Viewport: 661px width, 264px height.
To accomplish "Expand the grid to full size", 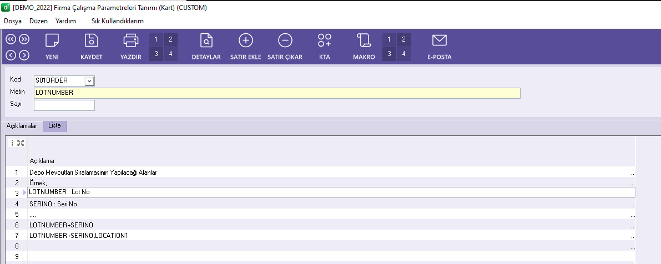I will pos(21,143).
